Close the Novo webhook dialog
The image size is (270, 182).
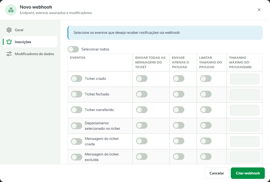pyautogui.click(x=259, y=10)
